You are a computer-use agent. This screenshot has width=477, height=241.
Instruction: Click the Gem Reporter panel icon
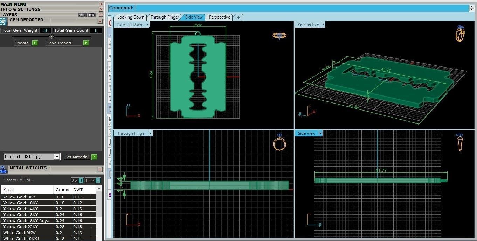coord(3,22)
